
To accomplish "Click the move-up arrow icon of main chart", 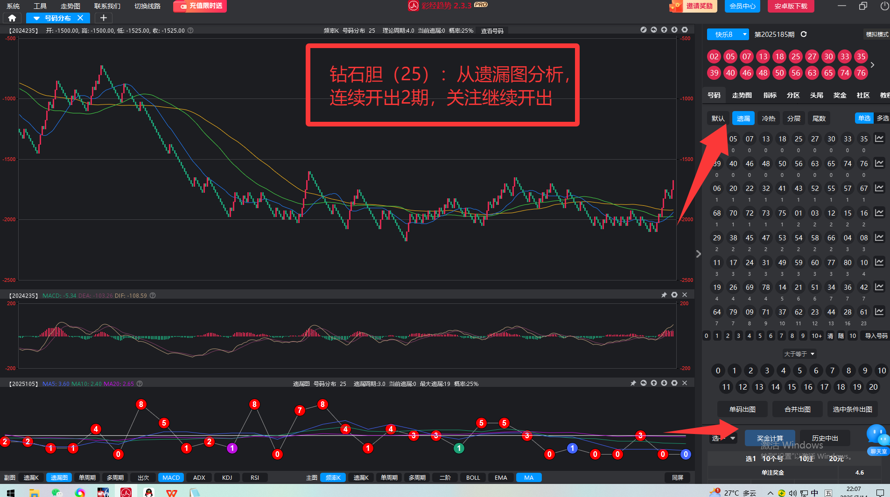I will point(664,30).
